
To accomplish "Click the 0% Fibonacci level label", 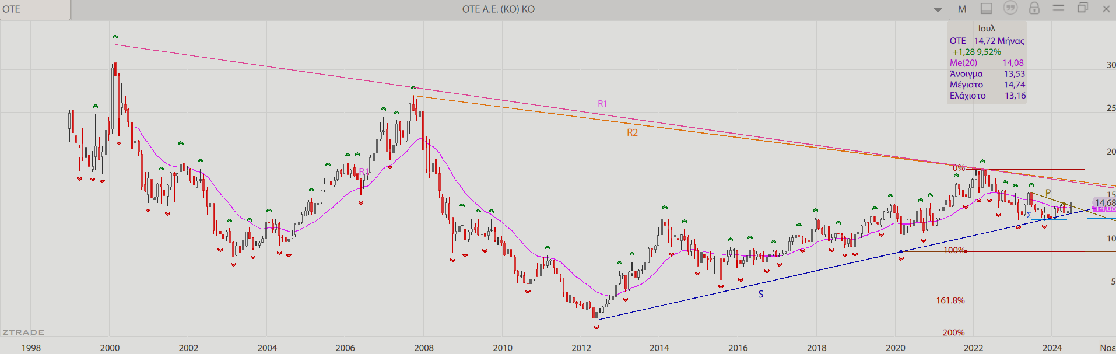I will click(959, 168).
